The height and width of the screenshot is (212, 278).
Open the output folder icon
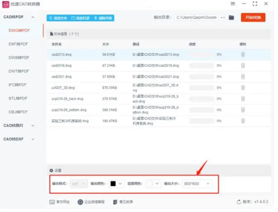point(231,17)
